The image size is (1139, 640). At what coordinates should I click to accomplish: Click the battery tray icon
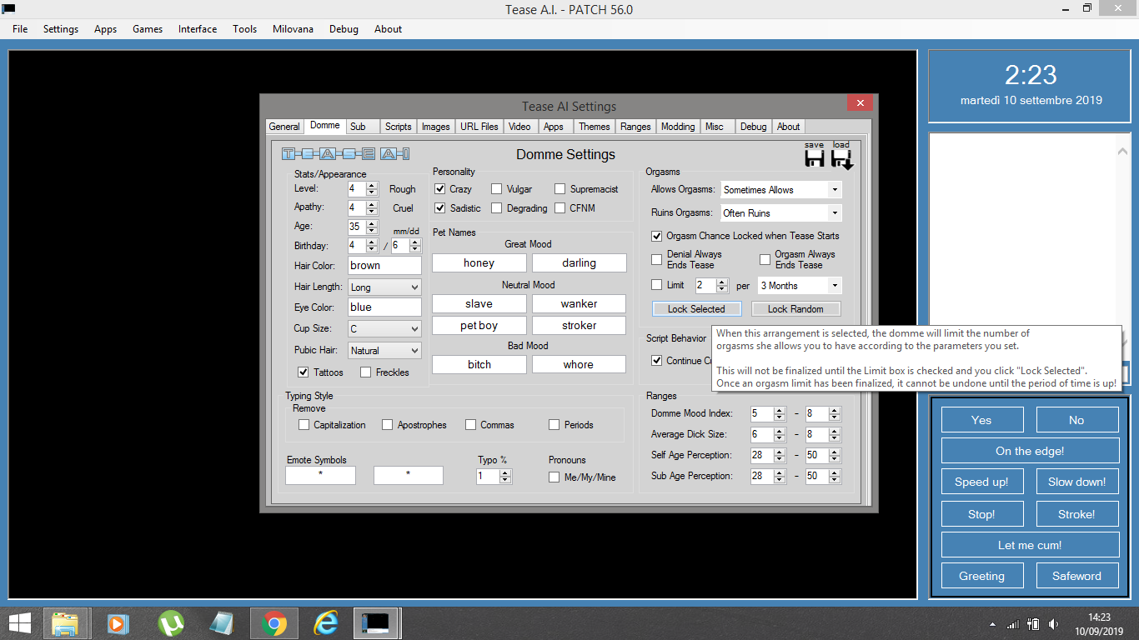point(1033,624)
